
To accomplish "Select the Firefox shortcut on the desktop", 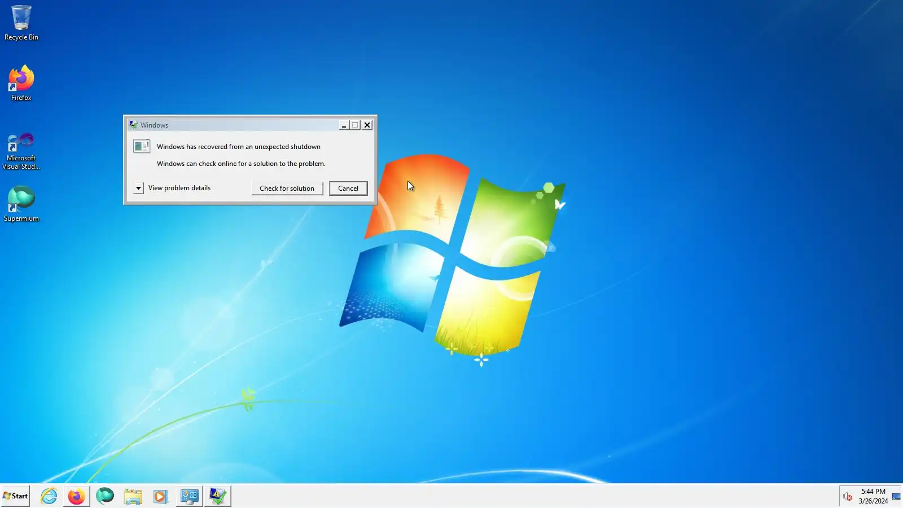I will [x=21, y=83].
